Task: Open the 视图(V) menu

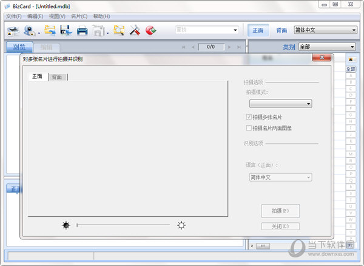Action: 57,16
